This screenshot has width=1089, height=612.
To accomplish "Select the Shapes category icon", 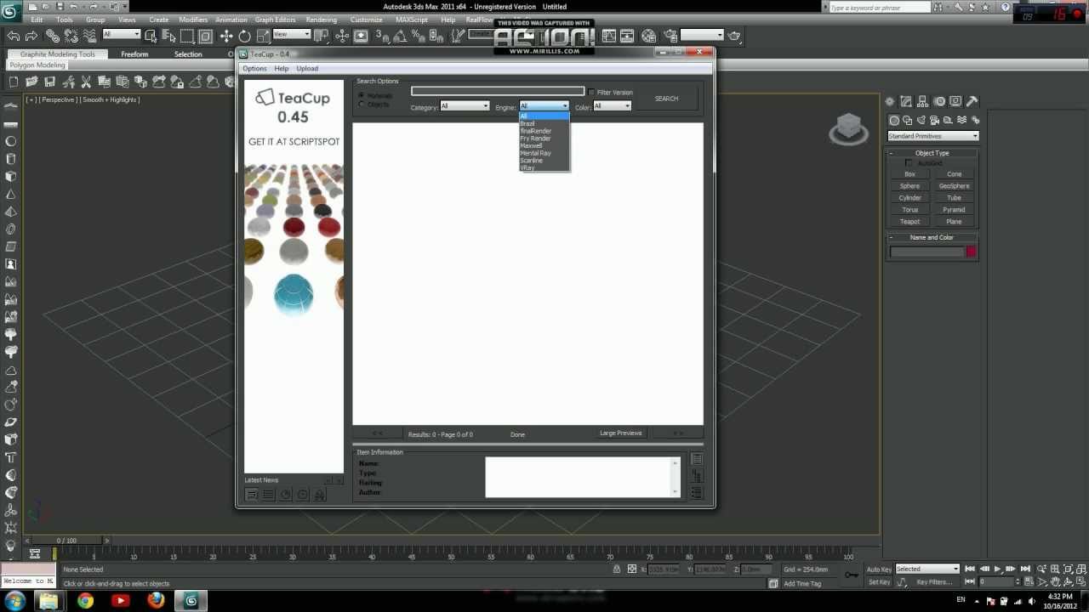I will (907, 120).
